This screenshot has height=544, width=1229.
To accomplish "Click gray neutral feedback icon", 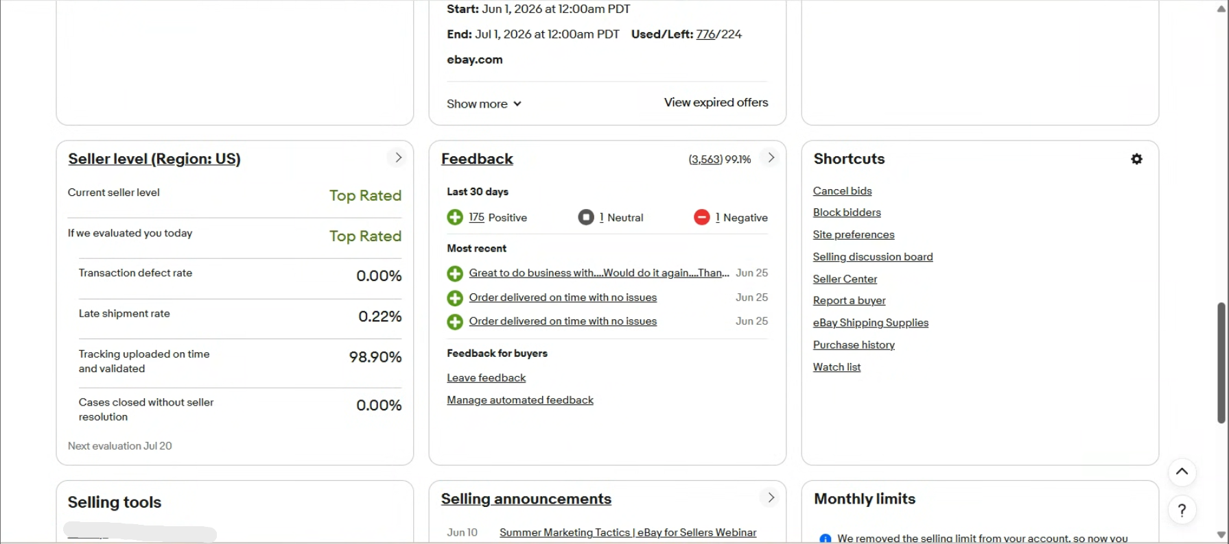I will pos(586,217).
